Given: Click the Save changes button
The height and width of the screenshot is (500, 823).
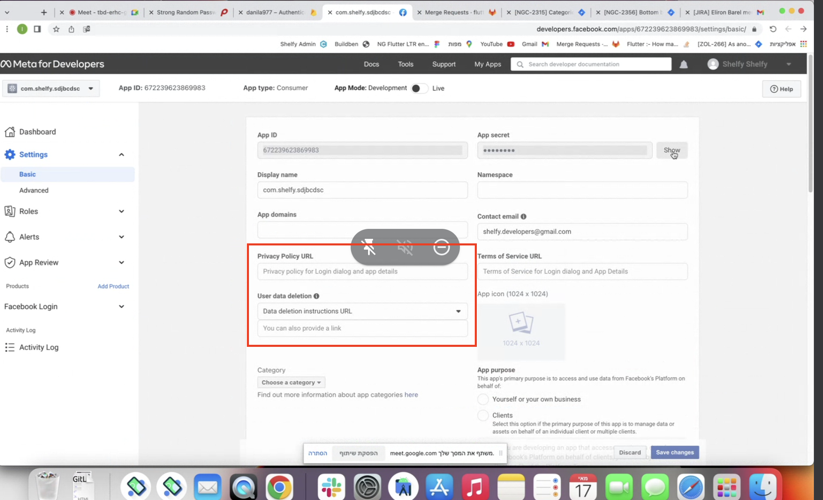Looking at the screenshot, I should click(x=675, y=452).
